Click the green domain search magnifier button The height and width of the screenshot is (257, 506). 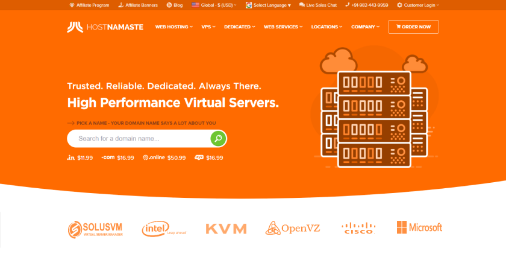[x=219, y=139]
